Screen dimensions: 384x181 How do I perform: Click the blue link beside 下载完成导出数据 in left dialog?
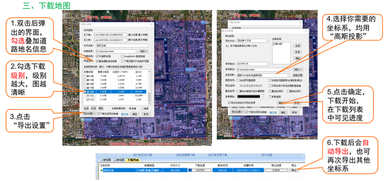124,114
